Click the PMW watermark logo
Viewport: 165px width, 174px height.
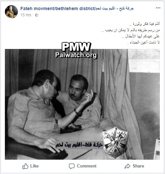(76, 47)
